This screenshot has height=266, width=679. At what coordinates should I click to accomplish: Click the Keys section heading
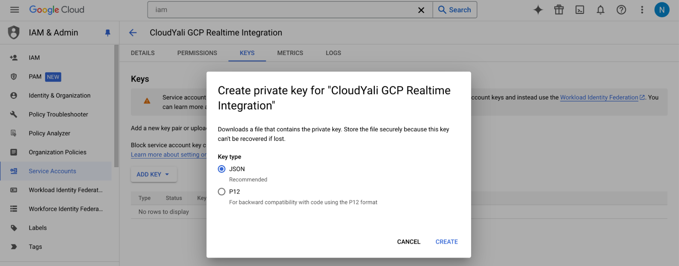(x=140, y=79)
